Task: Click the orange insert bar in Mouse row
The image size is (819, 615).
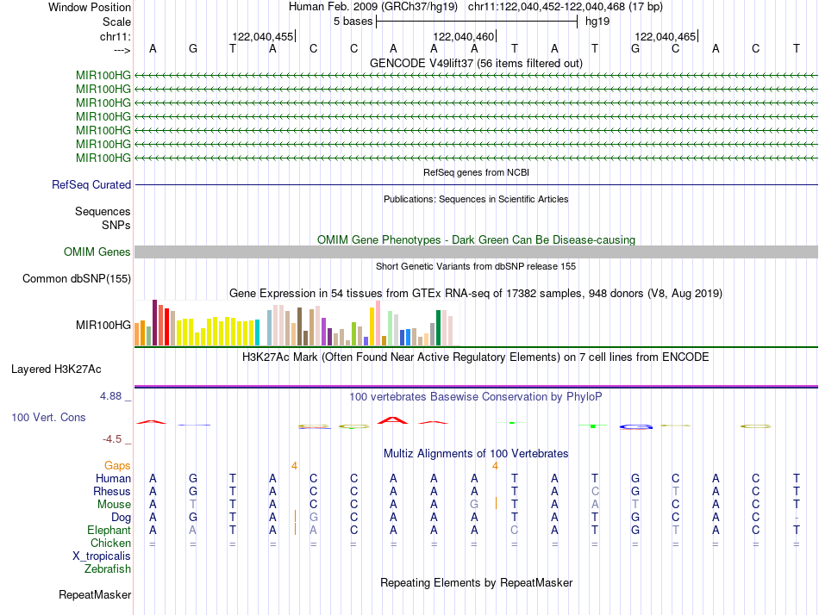Action: tap(497, 503)
